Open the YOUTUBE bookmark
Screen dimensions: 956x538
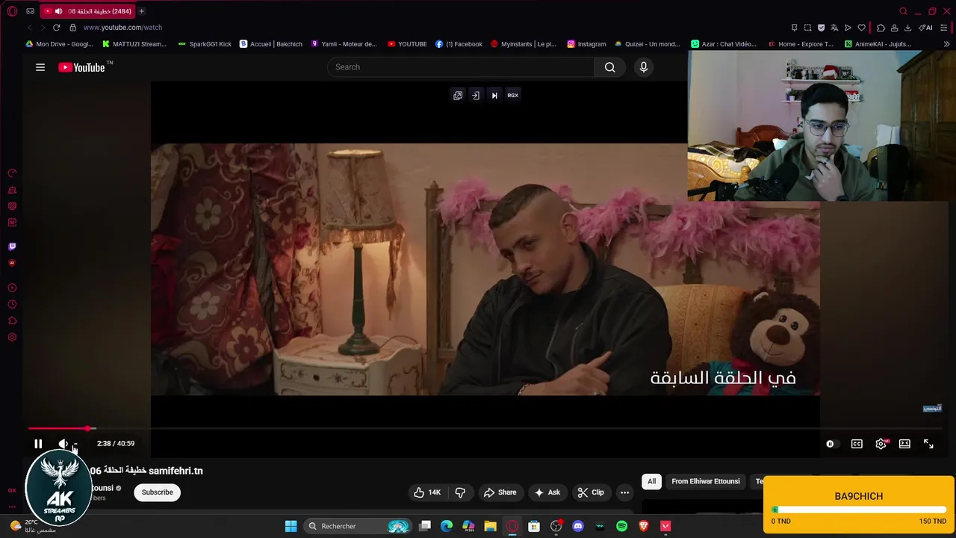(x=406, y=44)
